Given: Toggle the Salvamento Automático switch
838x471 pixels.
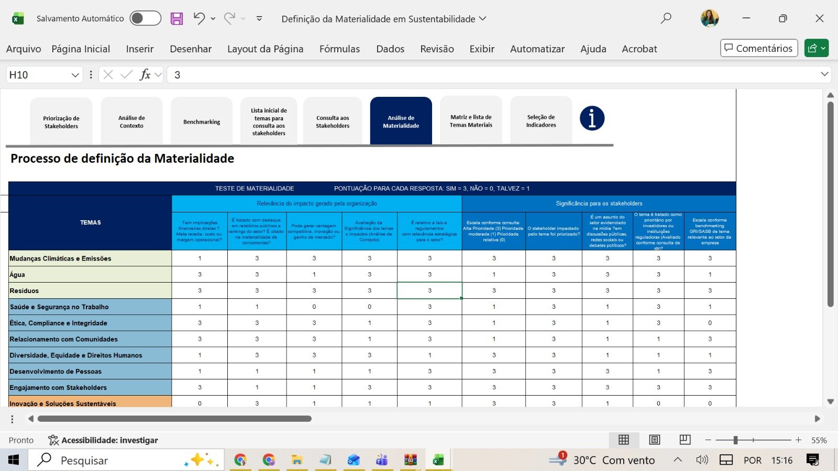Looking at the screenshot, I should coord(145,18).
